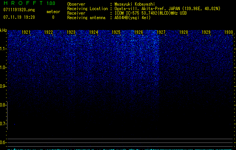The width and height of the screenshot is (236, 150).
Task: Click the 1922 time marker
Action: pos(49,32)
